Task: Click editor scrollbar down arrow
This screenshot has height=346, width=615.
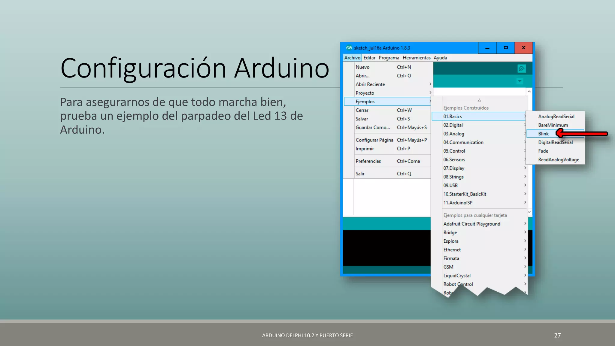Action: click(x=529, y=212)
